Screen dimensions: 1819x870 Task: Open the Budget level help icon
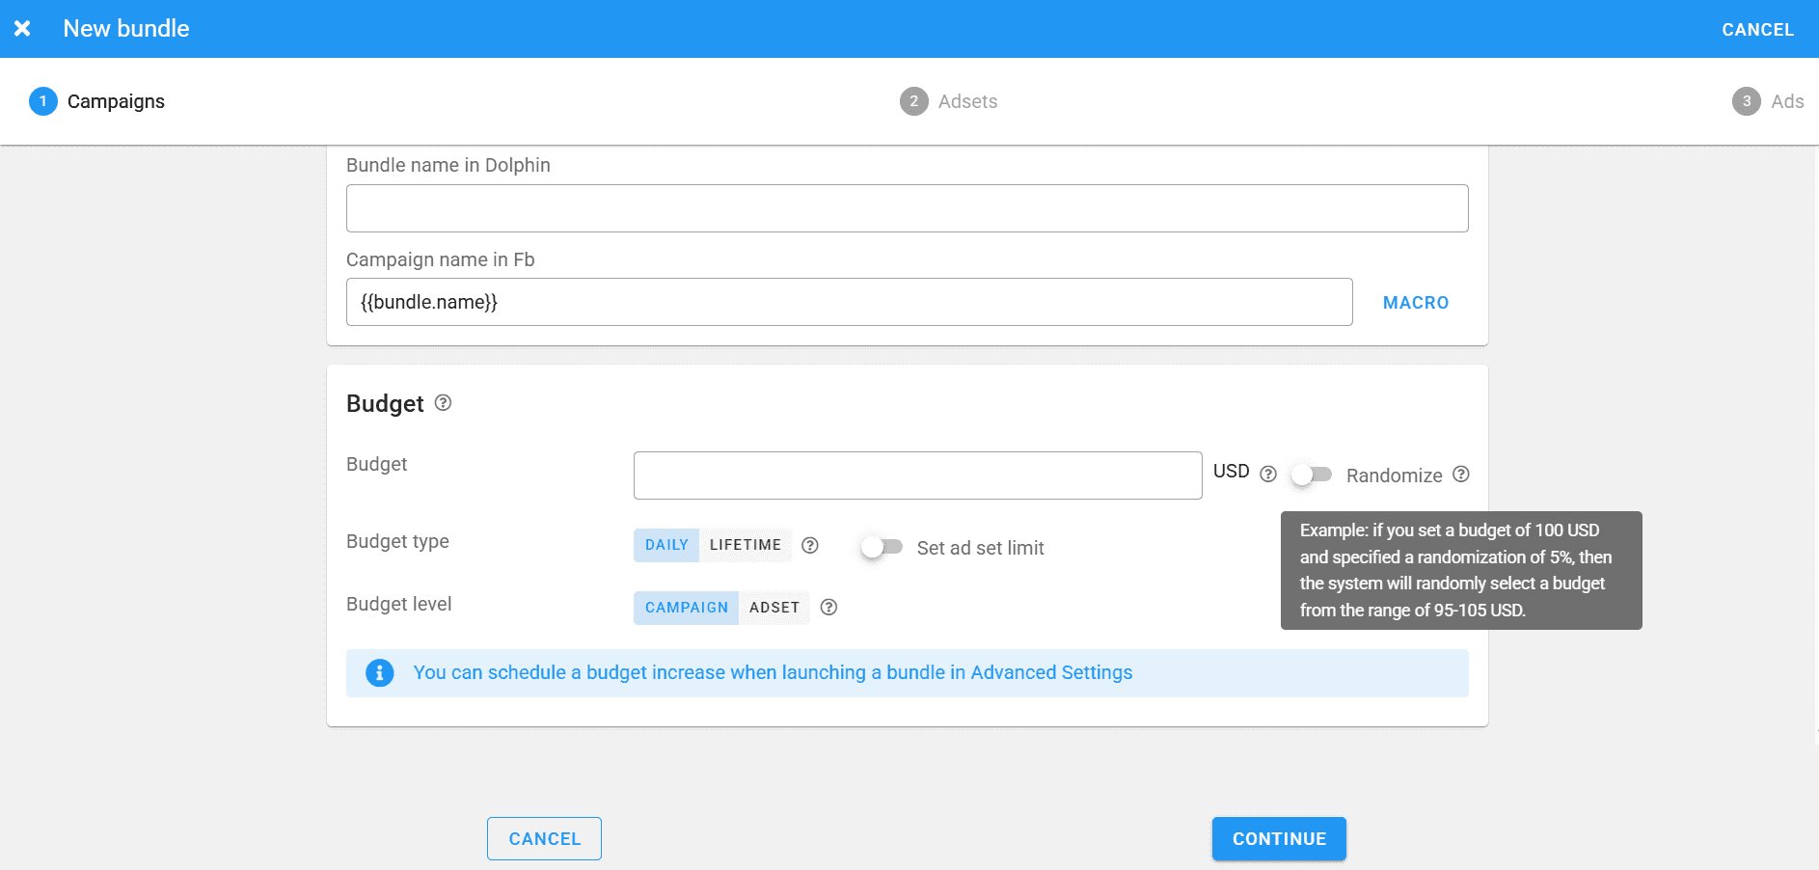point(828,608)
